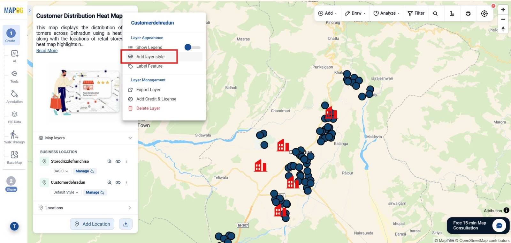Open the Add dropdown menu
Screen dimensions: 511x243
(327, 13)
